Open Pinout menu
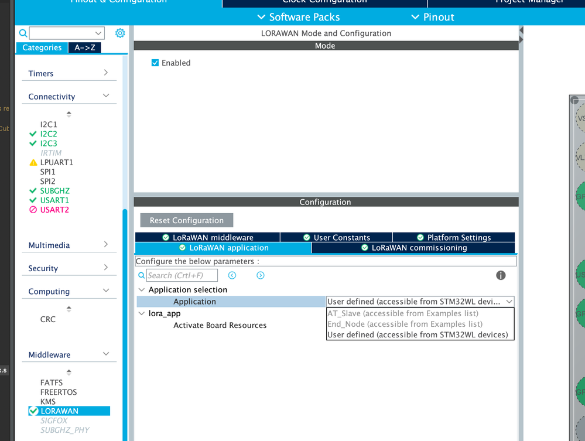 (x=433, y=17)
